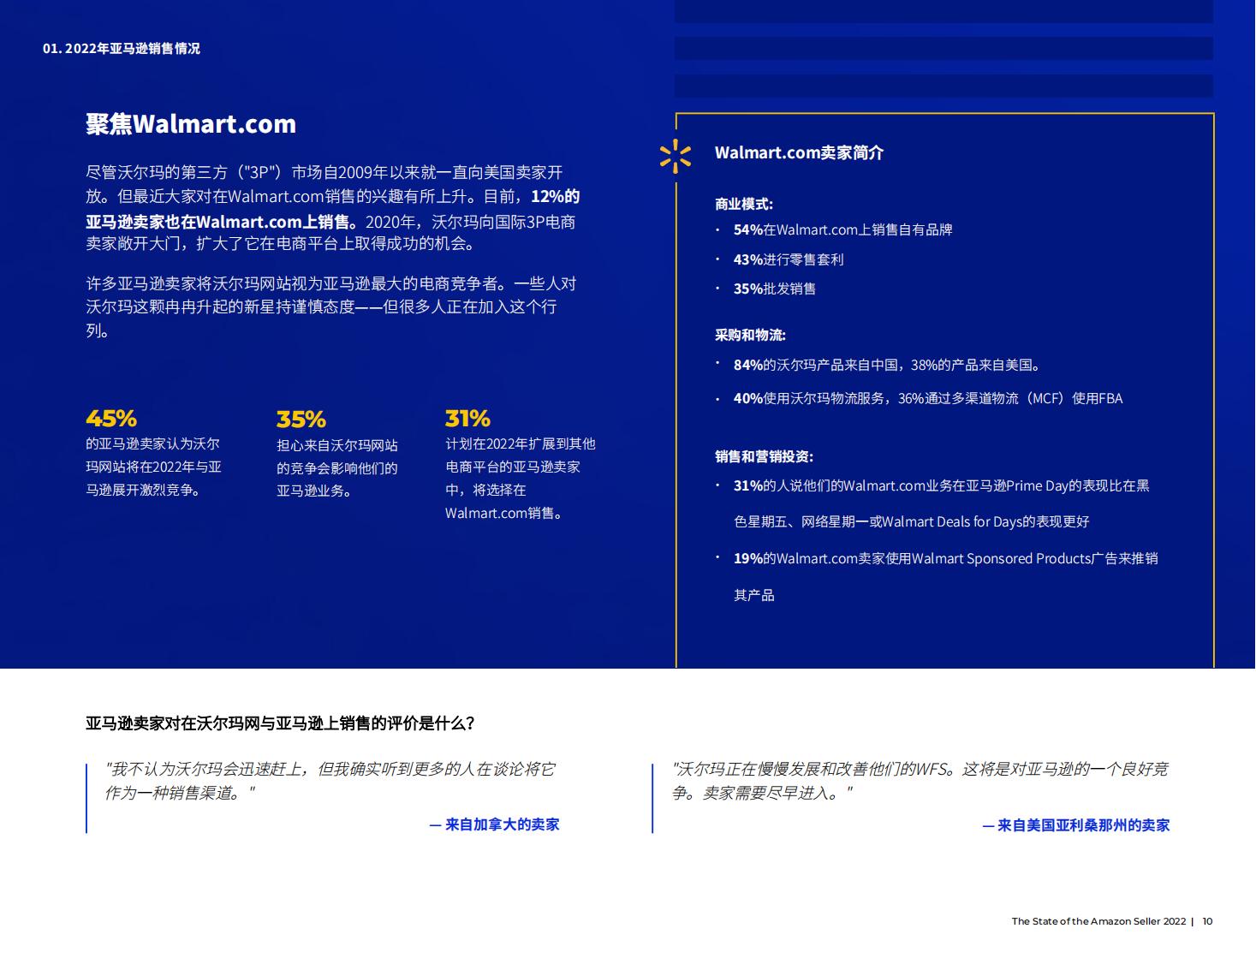Image resolution: width=1256 pixels, height=970 pixels.
Task: Click the yellow Walmart spark icon
Action: pyautogui.click(x=677, y=155)
